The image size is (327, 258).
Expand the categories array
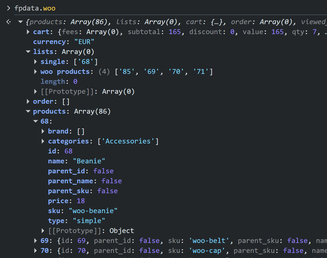[x=43, y=141]
